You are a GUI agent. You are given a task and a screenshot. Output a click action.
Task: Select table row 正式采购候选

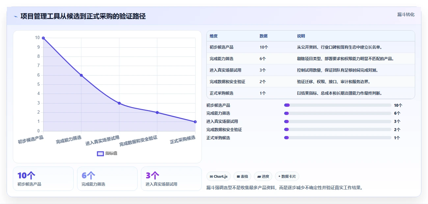(310, 93)
